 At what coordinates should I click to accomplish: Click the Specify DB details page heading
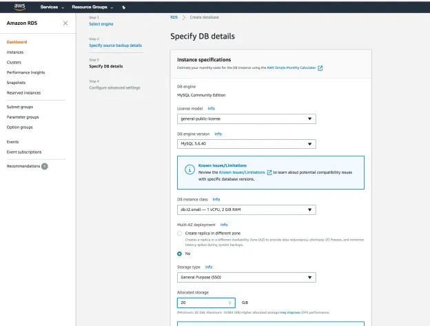click(x=203, y=37)
